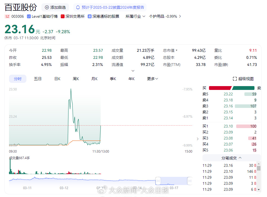The image size is (267, 197).
Task: Click the plus icon in 添加自选
Action: tap(47, 7)
